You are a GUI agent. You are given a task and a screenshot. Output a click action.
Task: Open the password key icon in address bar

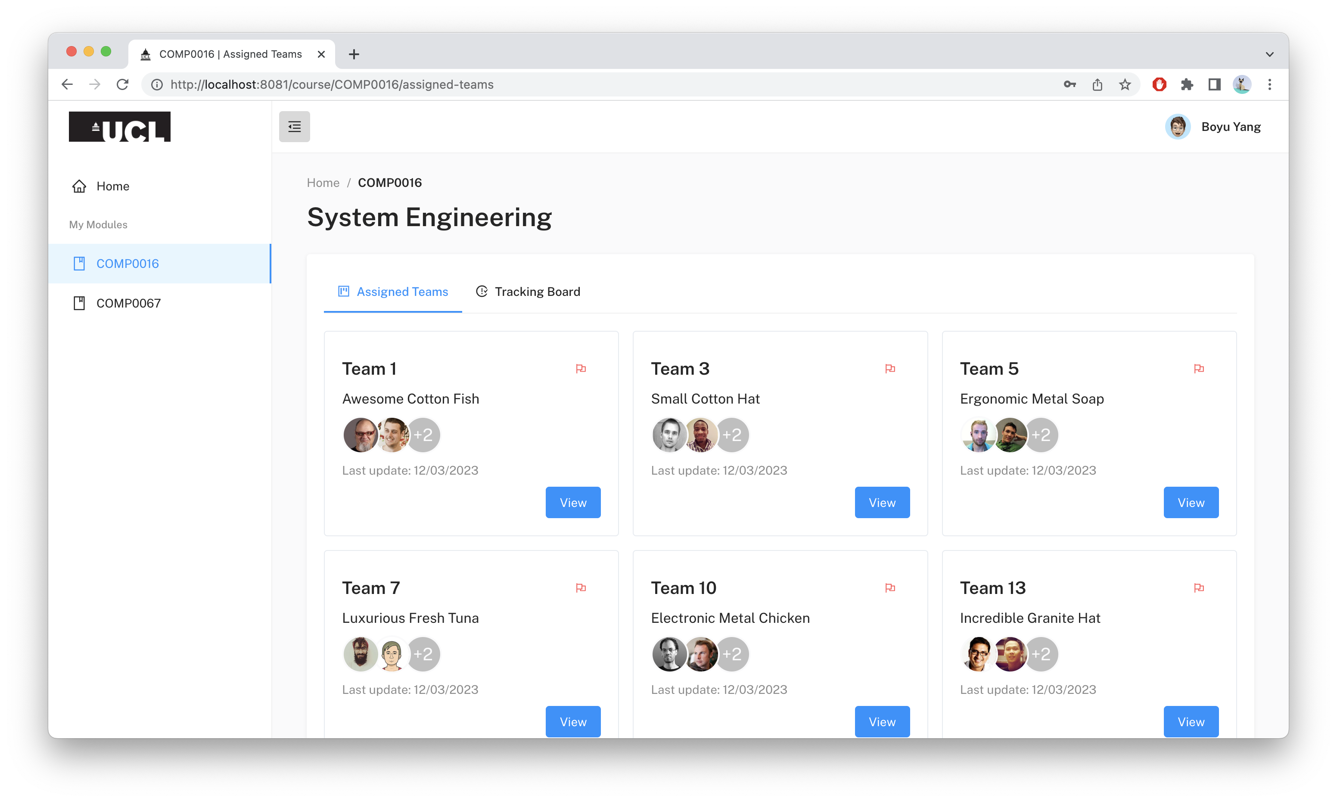click(1070, 84)
